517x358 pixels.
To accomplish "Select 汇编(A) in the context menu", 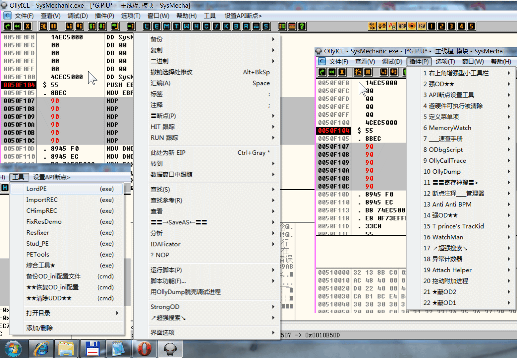I will tap(213, 83).
